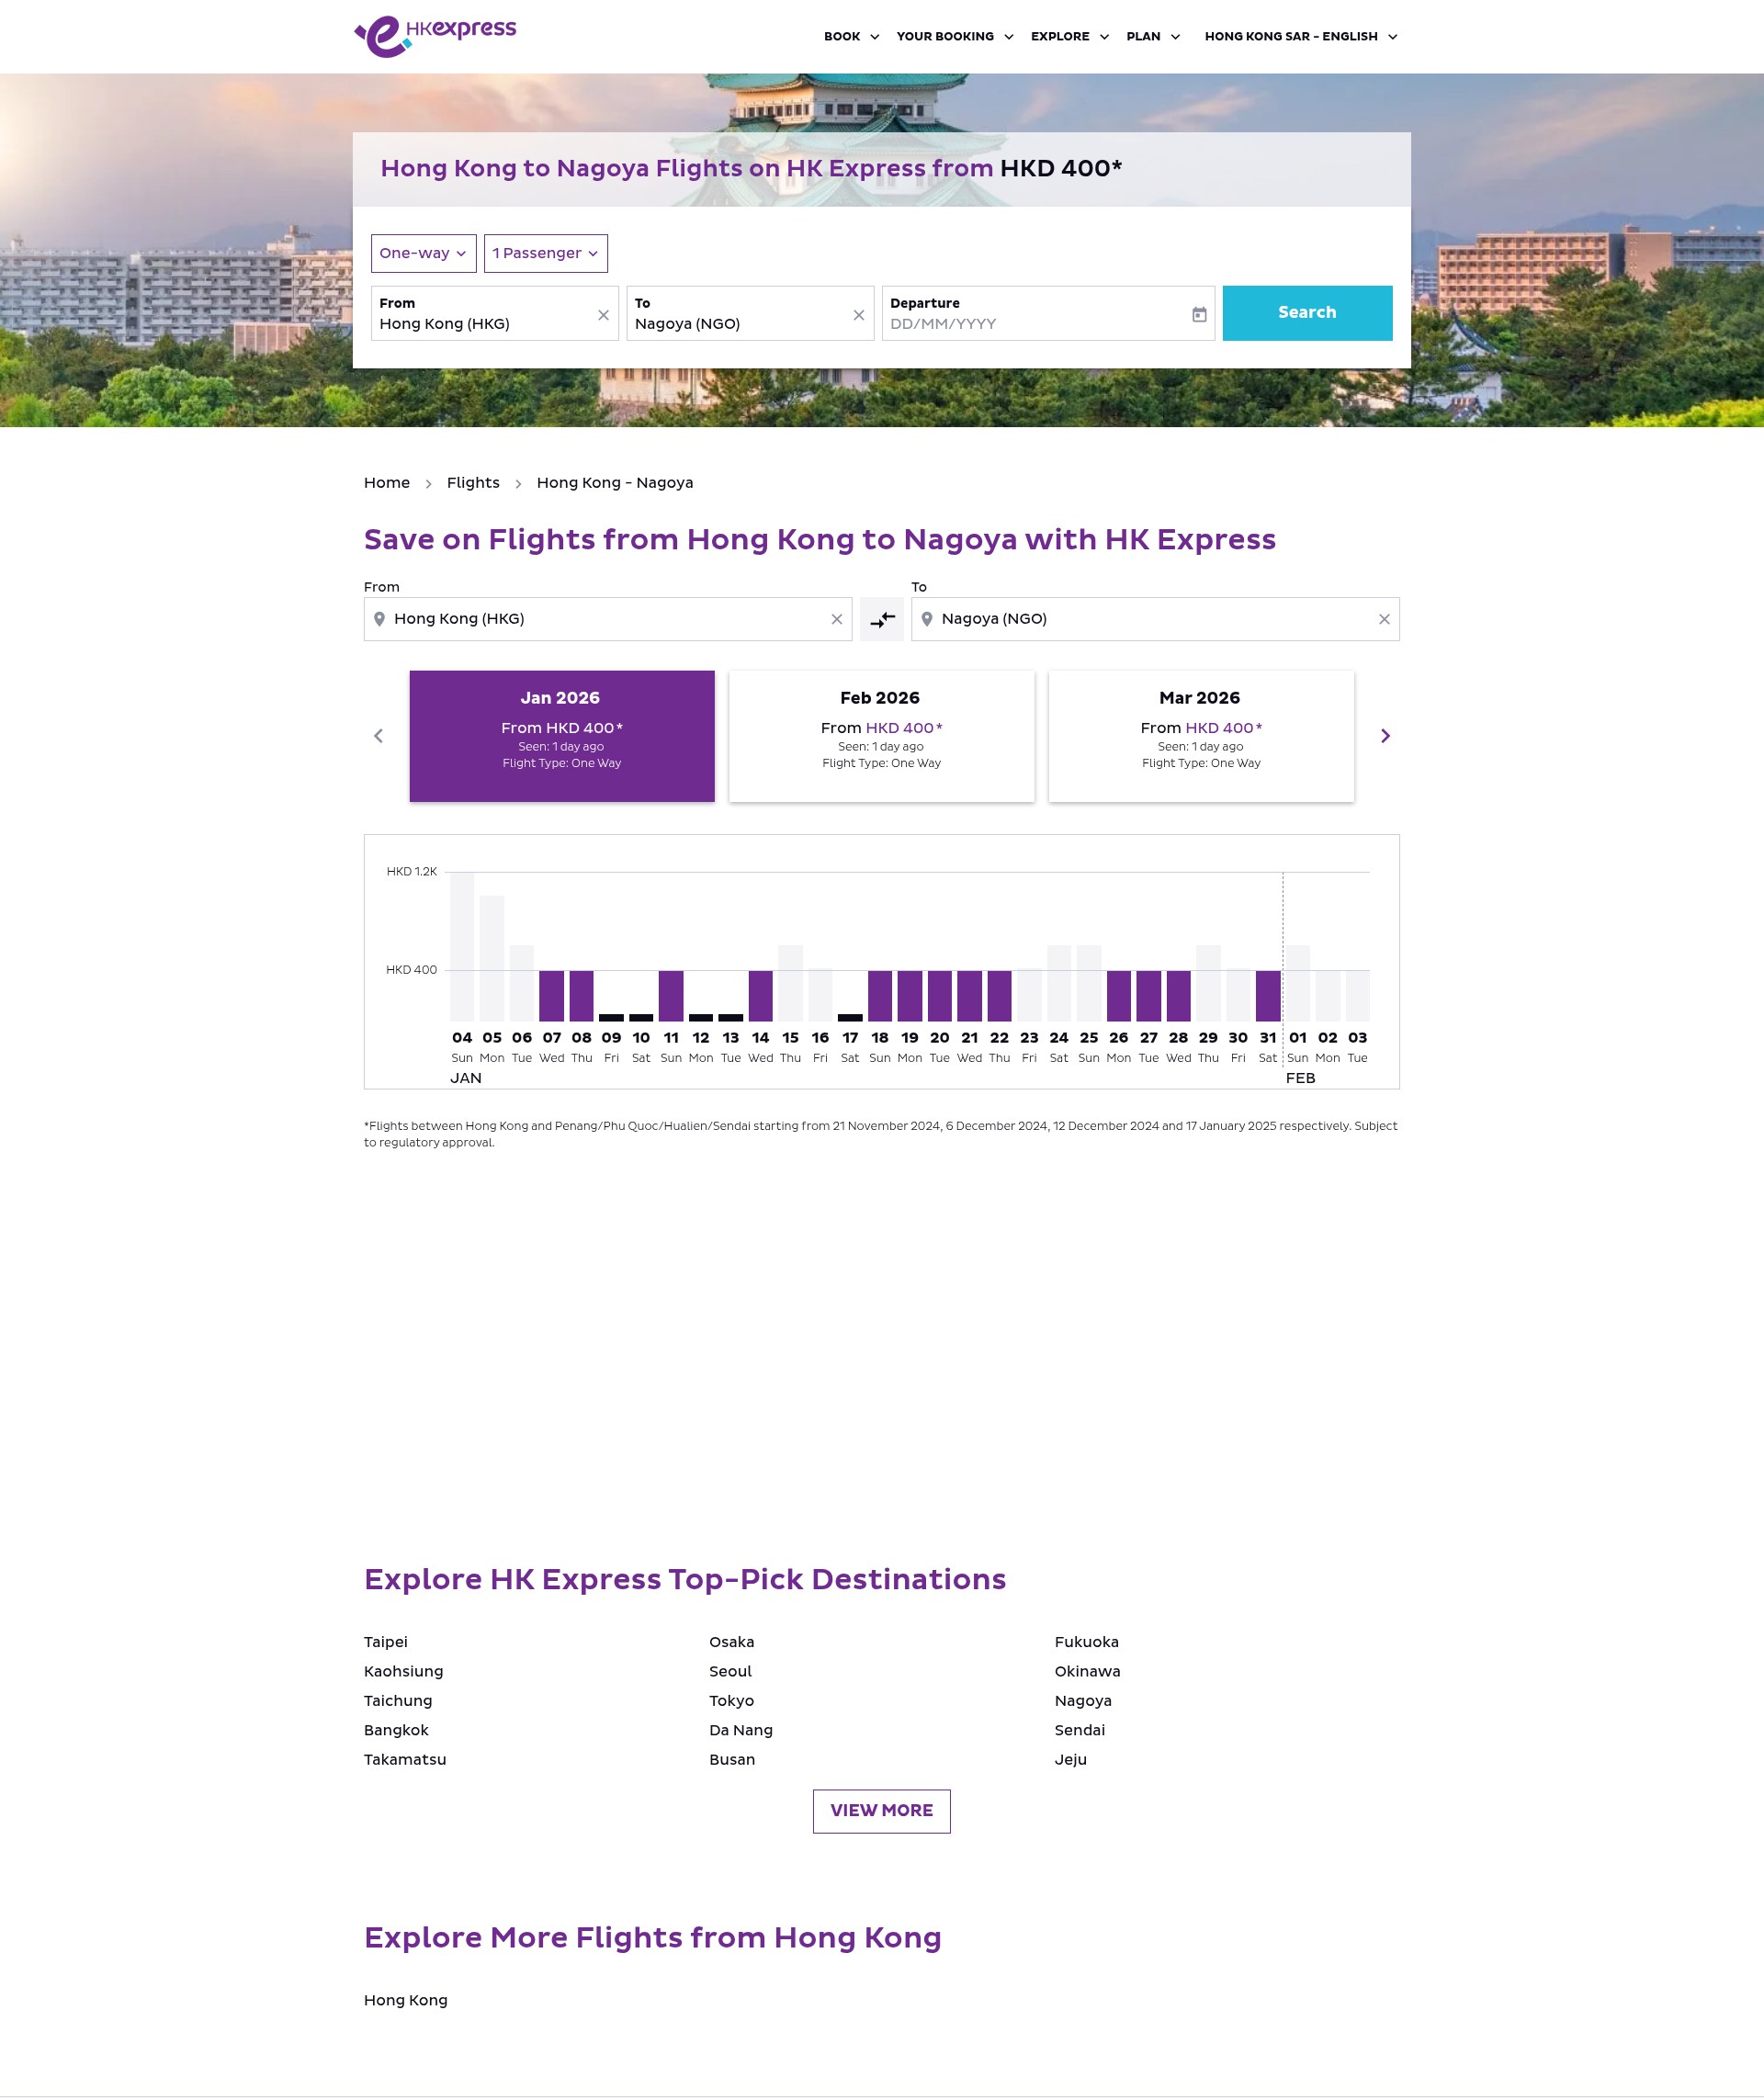The image size is (1764, 2100).
Task: Open Fukuoka destination link
Action: click(x=1086, y=1642)
